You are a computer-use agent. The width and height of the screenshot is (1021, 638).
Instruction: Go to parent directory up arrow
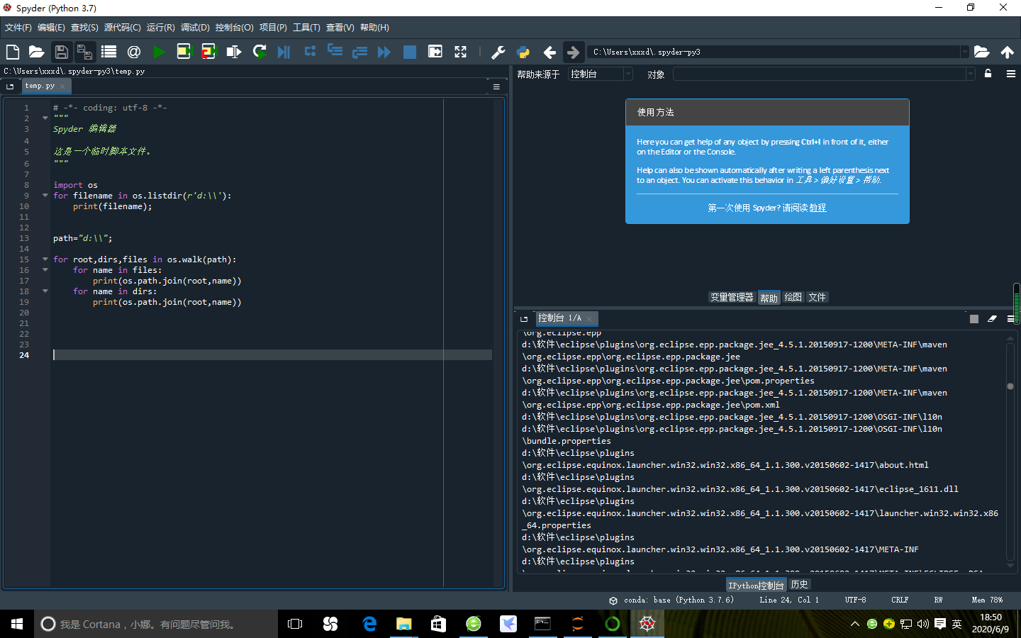pos(1007,52)
